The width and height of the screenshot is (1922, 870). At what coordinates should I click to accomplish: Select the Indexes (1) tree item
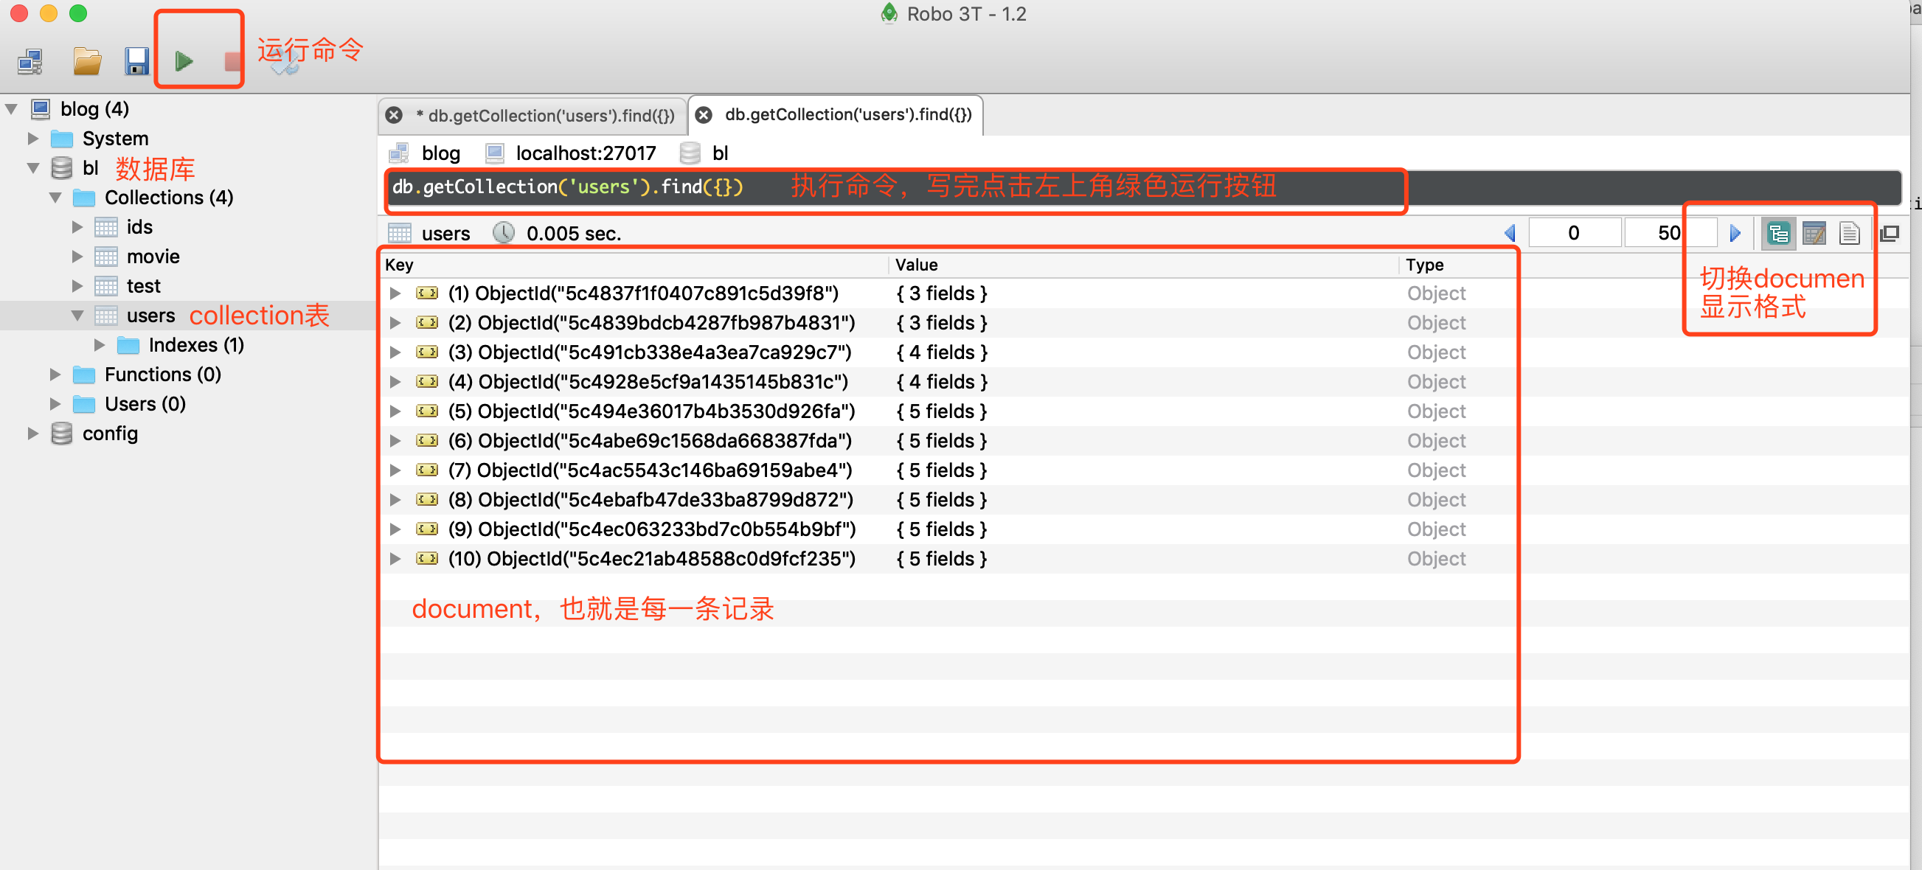click(196, 345)
